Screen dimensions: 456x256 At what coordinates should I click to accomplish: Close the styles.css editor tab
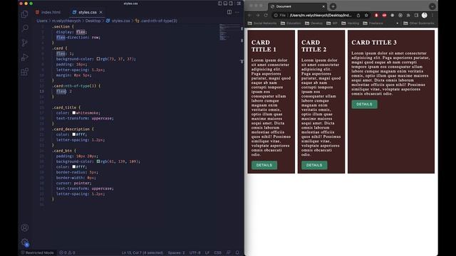101,12
